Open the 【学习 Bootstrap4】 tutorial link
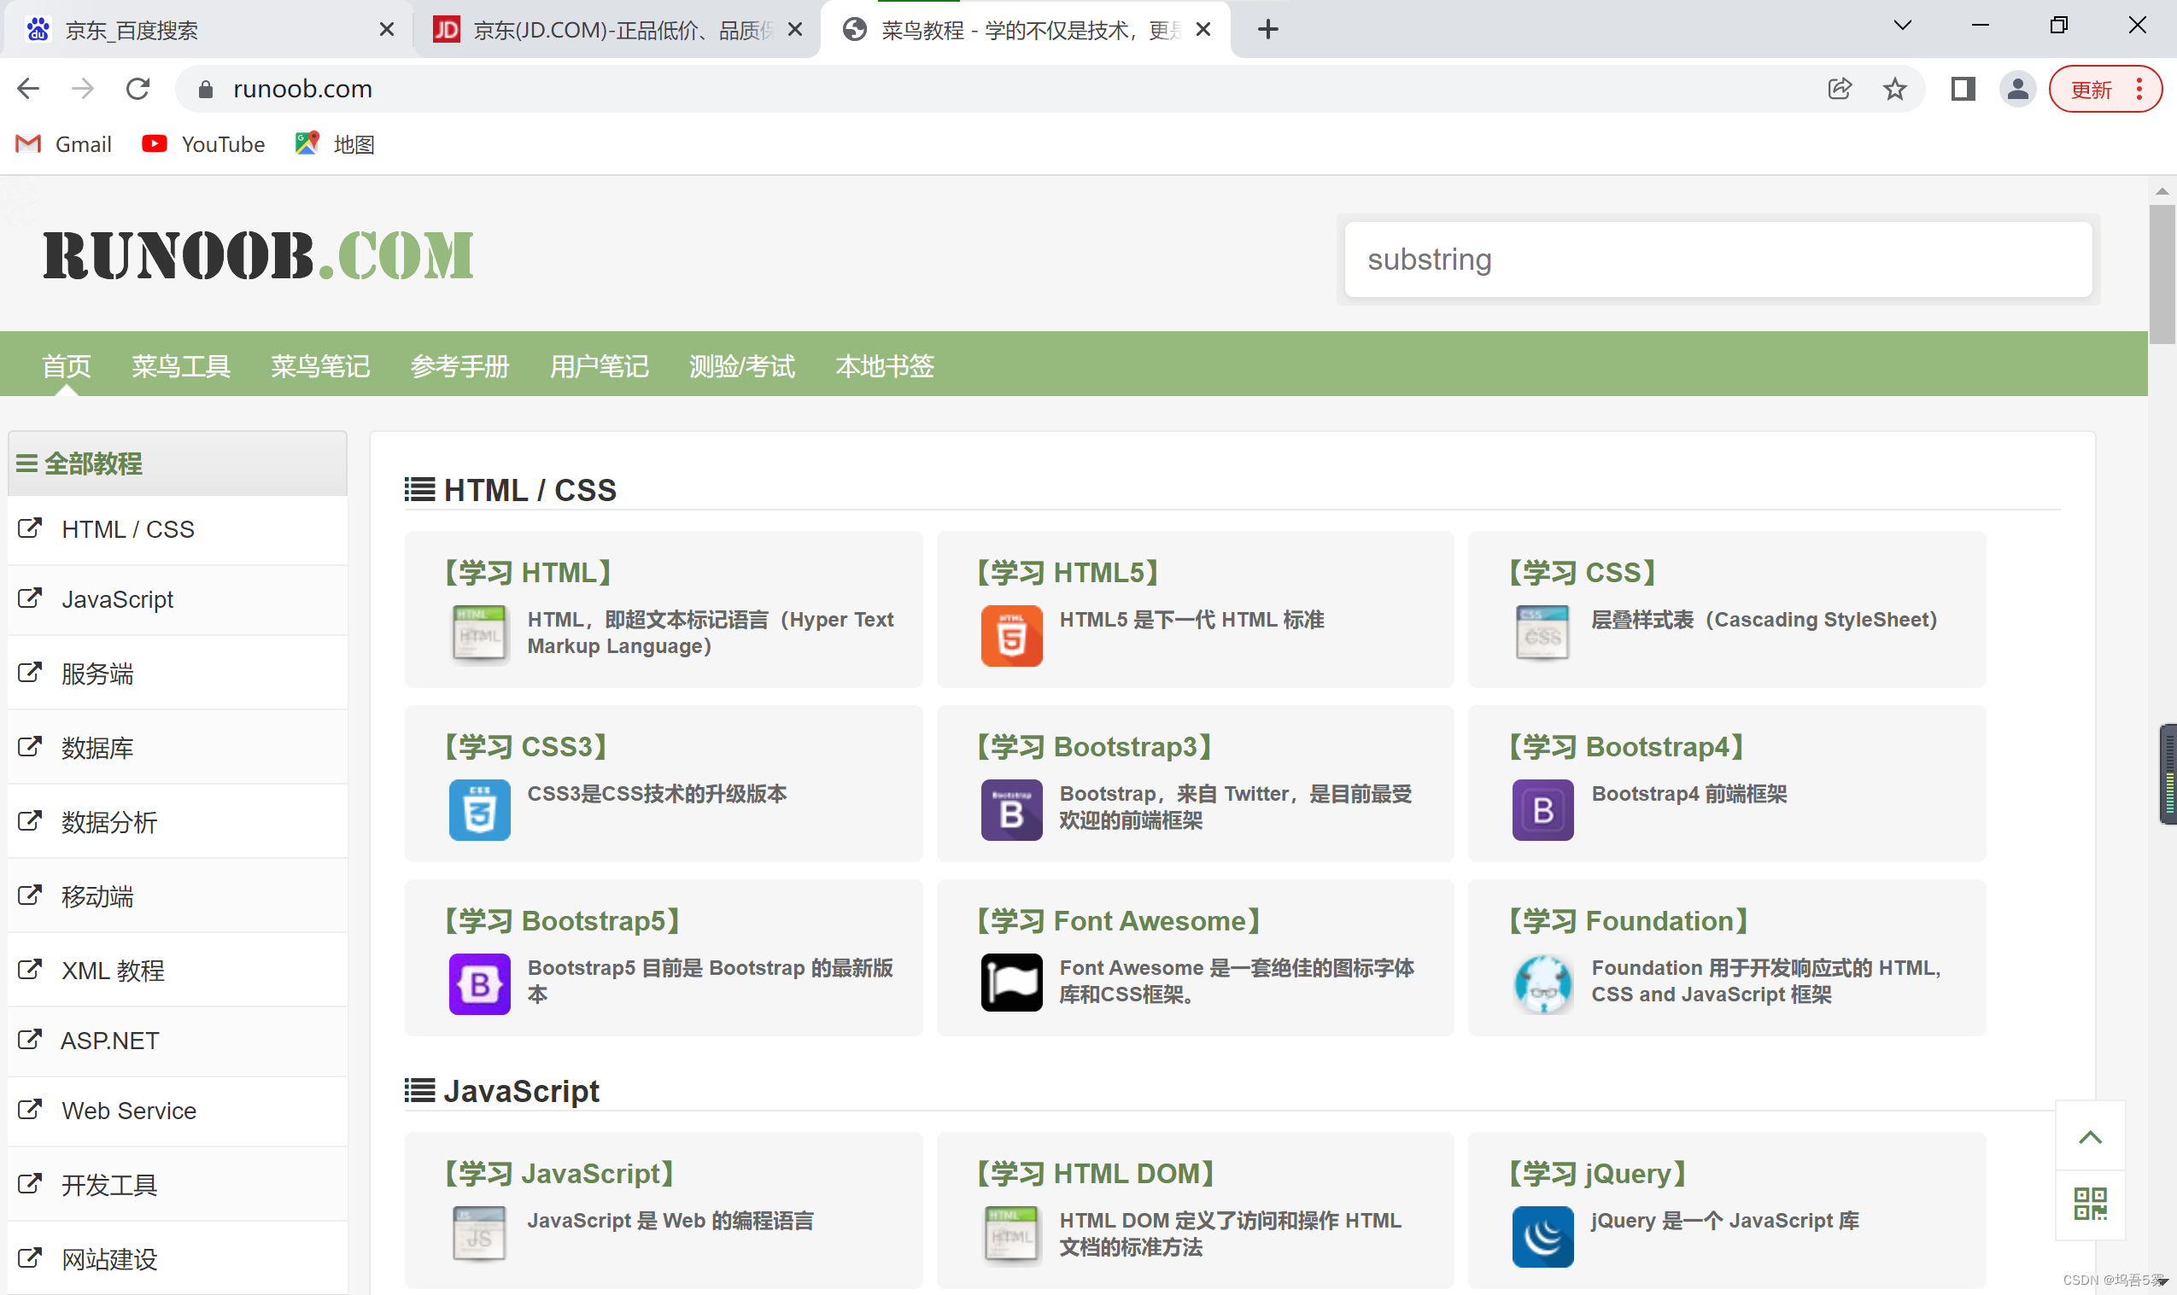The height and width of the screenshot is (1295, 2177). (1627, 747)
